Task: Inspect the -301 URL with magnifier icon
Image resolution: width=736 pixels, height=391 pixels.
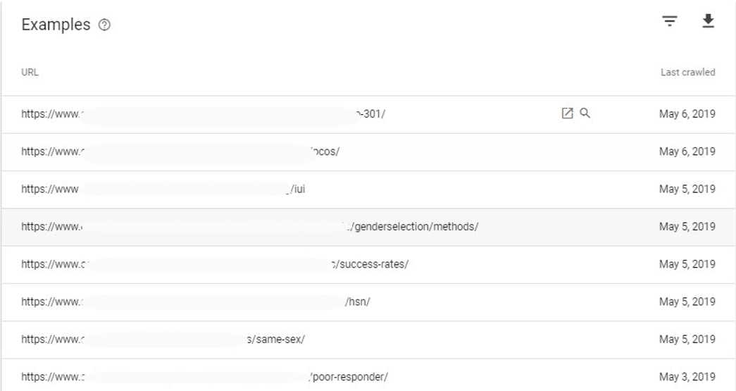Action: pyautogui.click(x=585, y=113)
